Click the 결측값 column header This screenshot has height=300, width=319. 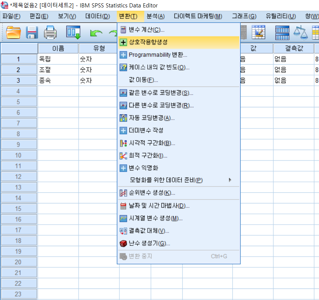pyautogui.click(x=294, y=48)
